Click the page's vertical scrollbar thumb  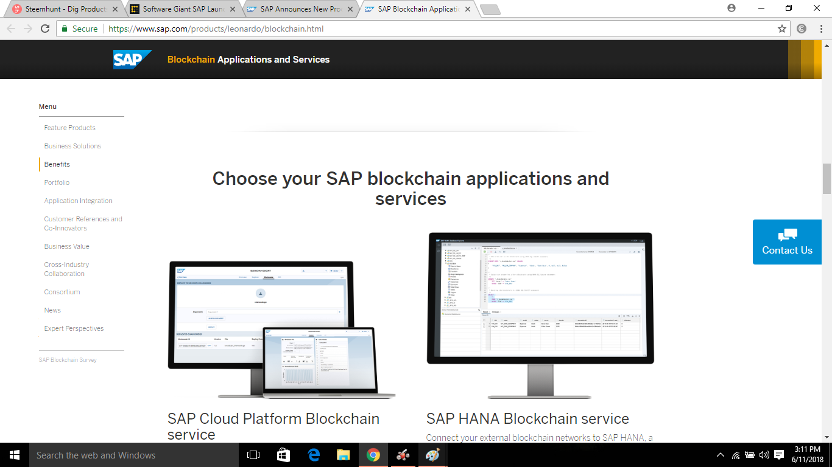point(827,179)
